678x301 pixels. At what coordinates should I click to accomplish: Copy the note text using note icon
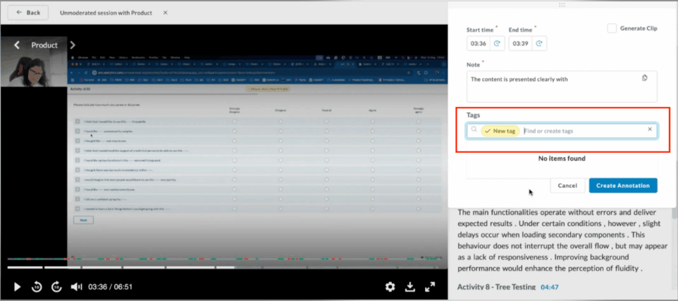[x=644, y=79]
